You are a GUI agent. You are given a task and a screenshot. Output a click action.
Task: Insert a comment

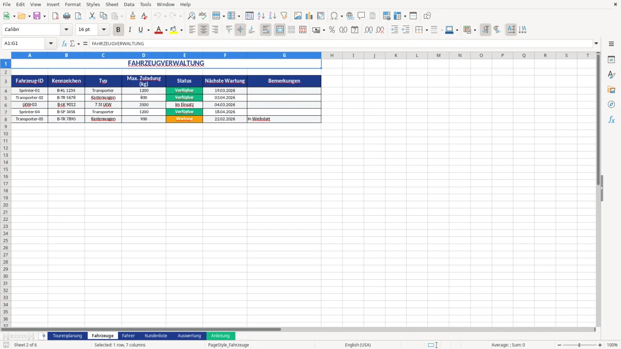point(362,15)
